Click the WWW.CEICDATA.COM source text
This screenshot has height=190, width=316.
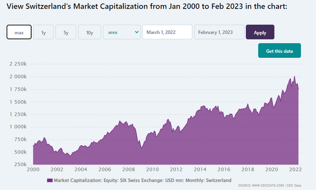pyautogui.click(x=269, y=185)
